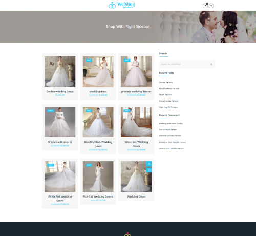The image size is (256, 236).
Task: Open the shopping cart icon in header
Action: click(x=205, y=6)
